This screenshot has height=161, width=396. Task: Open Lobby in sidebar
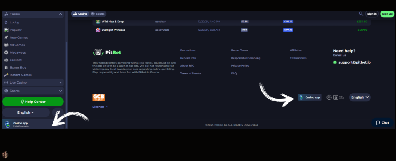coord(14,22)
